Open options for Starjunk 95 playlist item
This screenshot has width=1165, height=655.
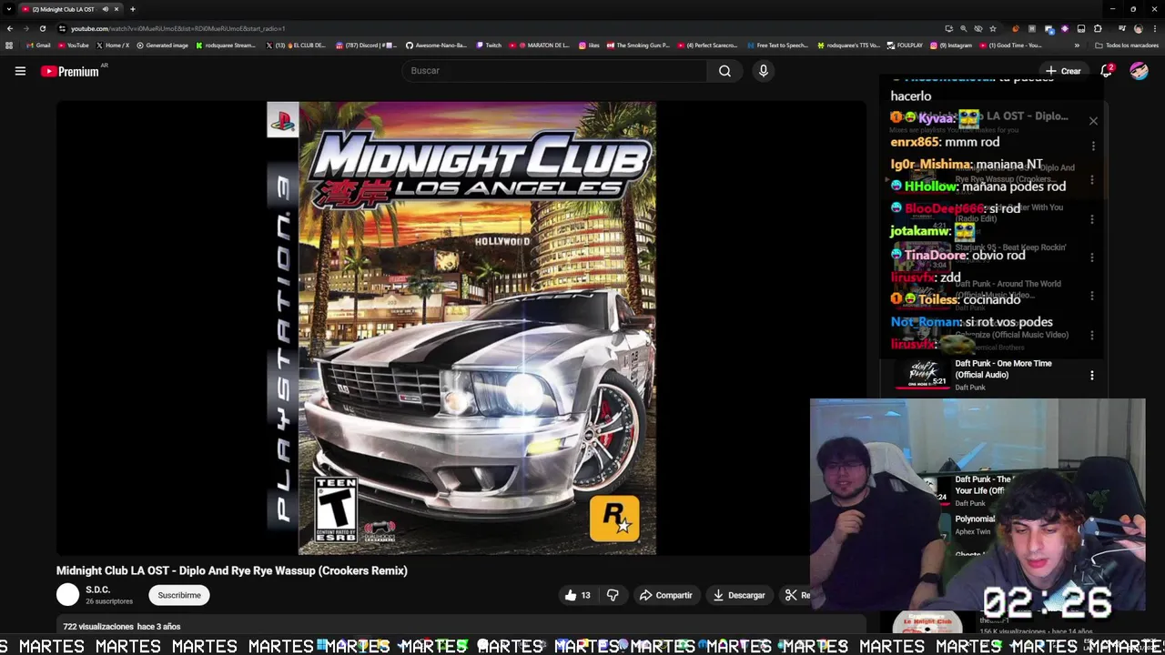1092,257
